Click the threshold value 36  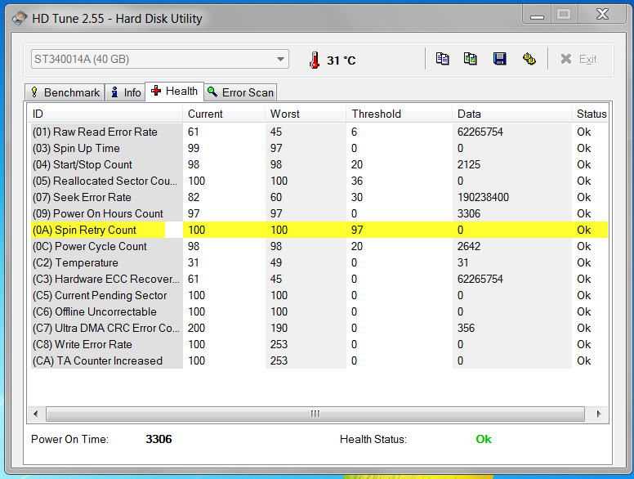click(x=357, y=181)
